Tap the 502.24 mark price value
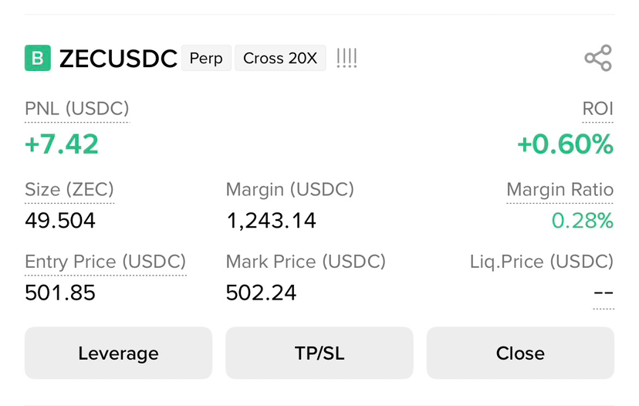This screenshot has width=639, height=406. (x=261, y=293)
